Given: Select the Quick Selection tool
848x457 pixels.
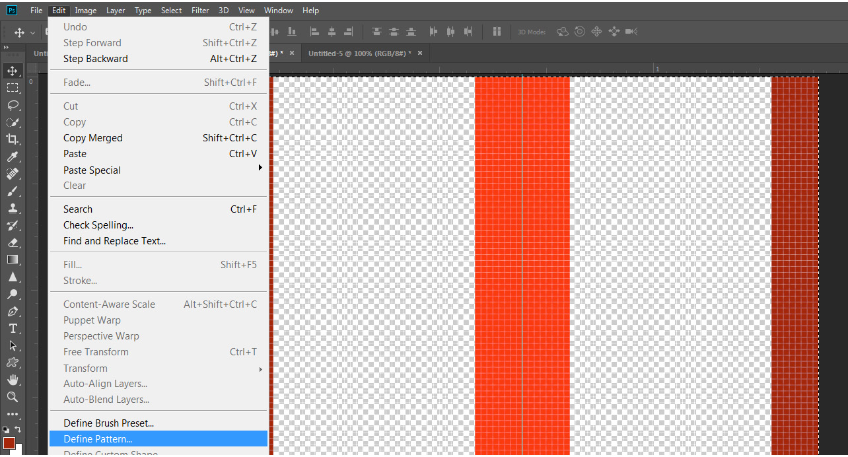Looking at the screenshot, I should [13, 122].
